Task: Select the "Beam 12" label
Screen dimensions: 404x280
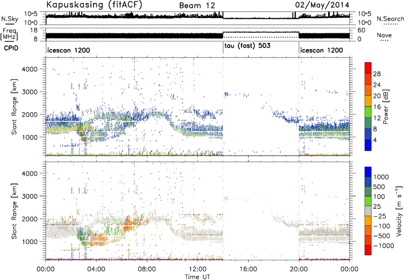Action: pos(197,6)
